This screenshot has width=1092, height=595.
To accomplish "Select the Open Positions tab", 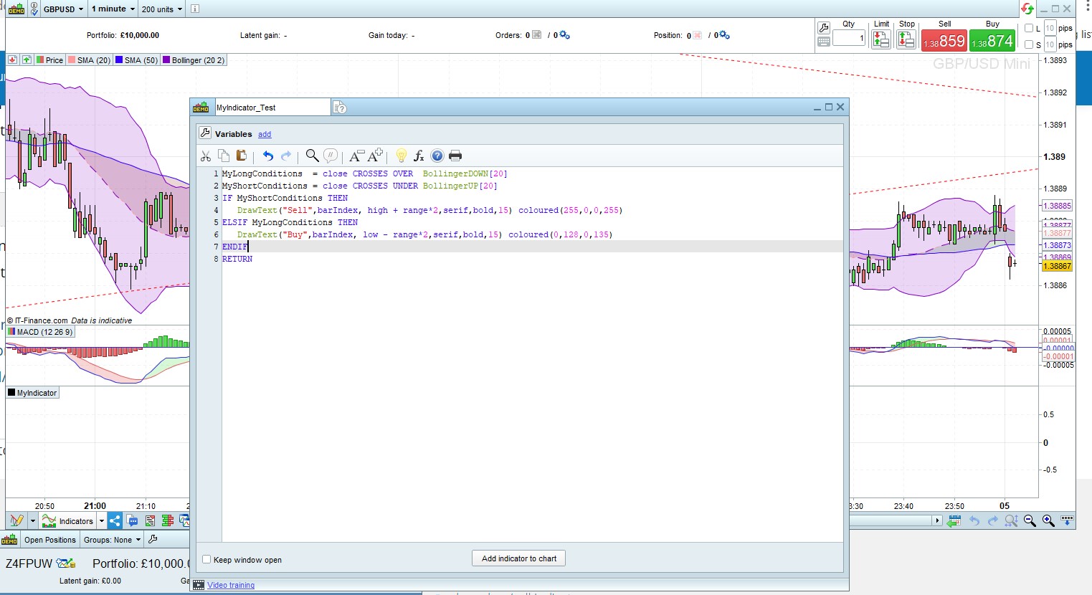I will (x=49, y=540).
